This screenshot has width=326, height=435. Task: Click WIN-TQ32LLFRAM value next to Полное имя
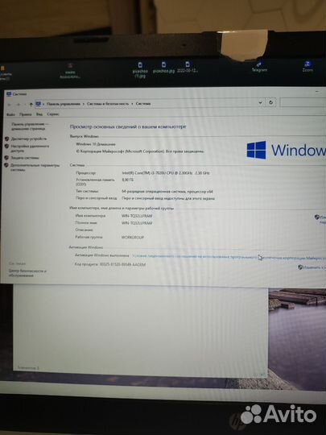click(137, 223)
